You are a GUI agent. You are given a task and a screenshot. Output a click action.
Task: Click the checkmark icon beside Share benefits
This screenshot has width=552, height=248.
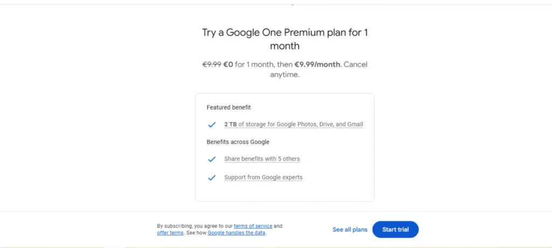point(212,159)
